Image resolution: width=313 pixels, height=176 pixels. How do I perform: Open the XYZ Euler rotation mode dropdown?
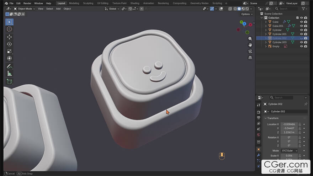point(289,151)
